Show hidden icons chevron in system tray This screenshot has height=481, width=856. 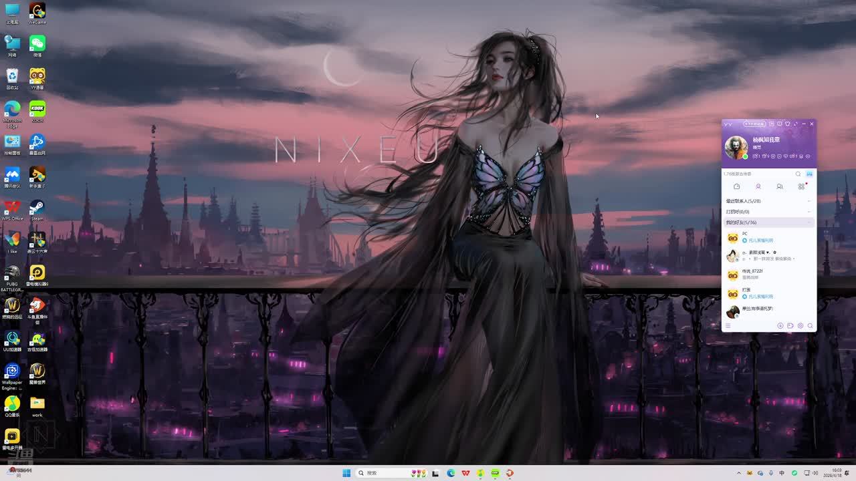point(739,473)
